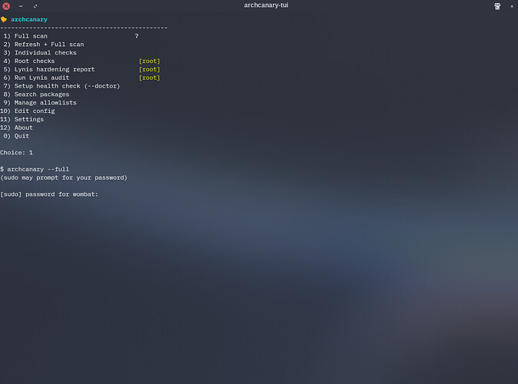
Task: Click the yellow canary logo icon
Action: coord(4,19)
